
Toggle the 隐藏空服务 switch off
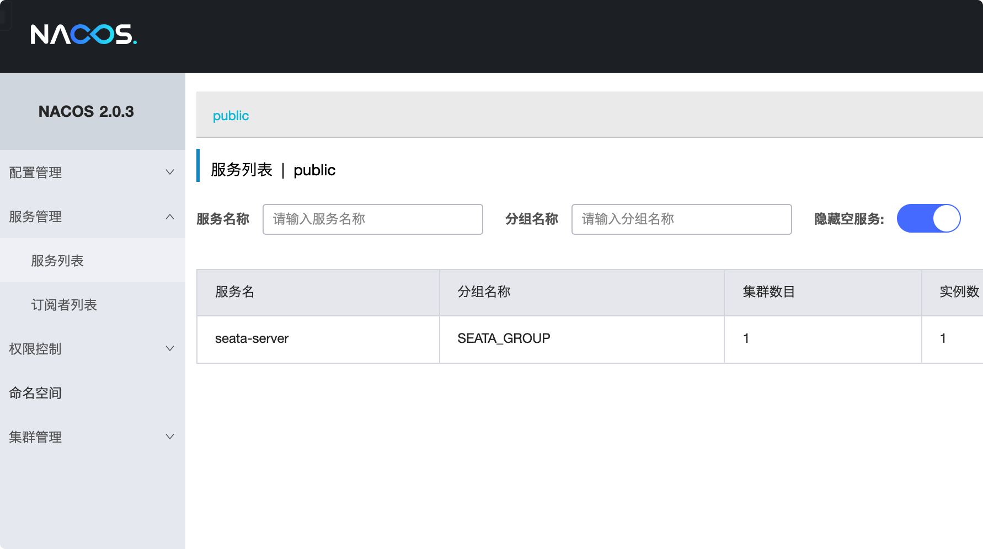click(x=928, y=218)
